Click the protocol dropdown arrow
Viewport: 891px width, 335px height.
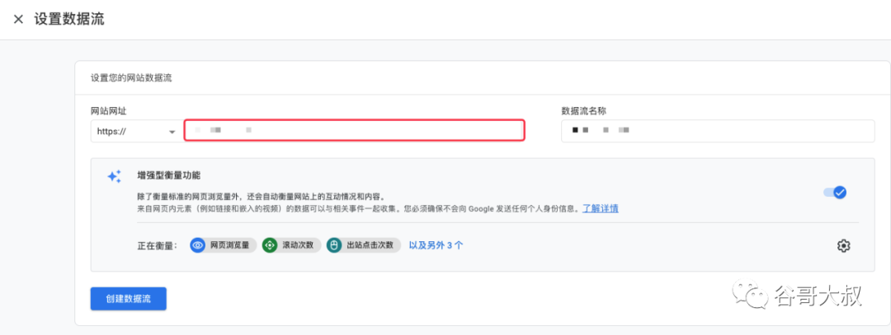172,132
